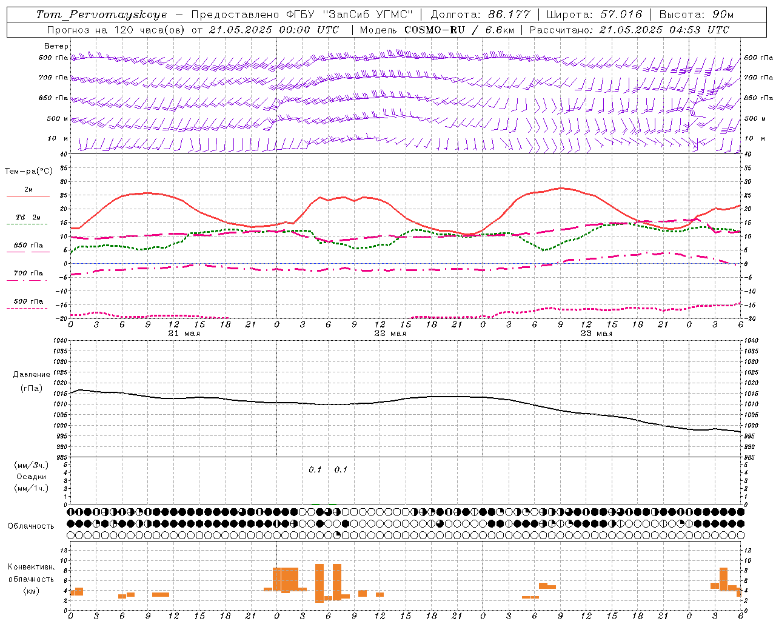Click the (мм/3ч.) precipitation unit label

pos(32,465)
